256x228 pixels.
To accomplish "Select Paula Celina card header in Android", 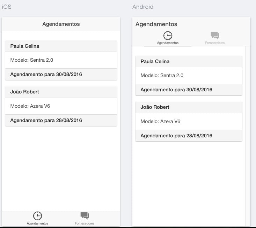I will pos(189,61).
